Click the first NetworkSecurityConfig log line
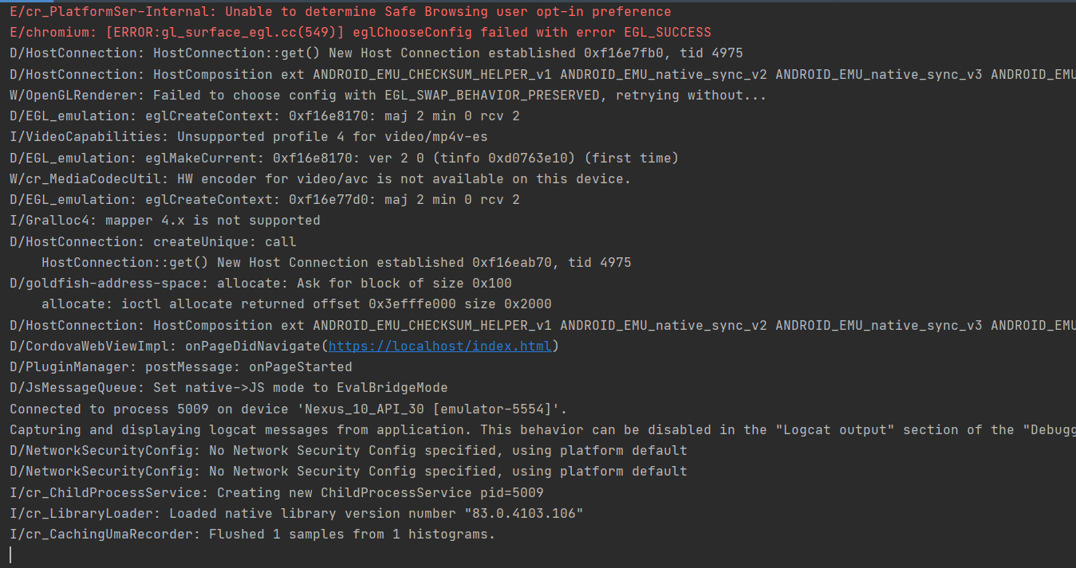Screen dimensions: 1076x568 pos(349,451)
